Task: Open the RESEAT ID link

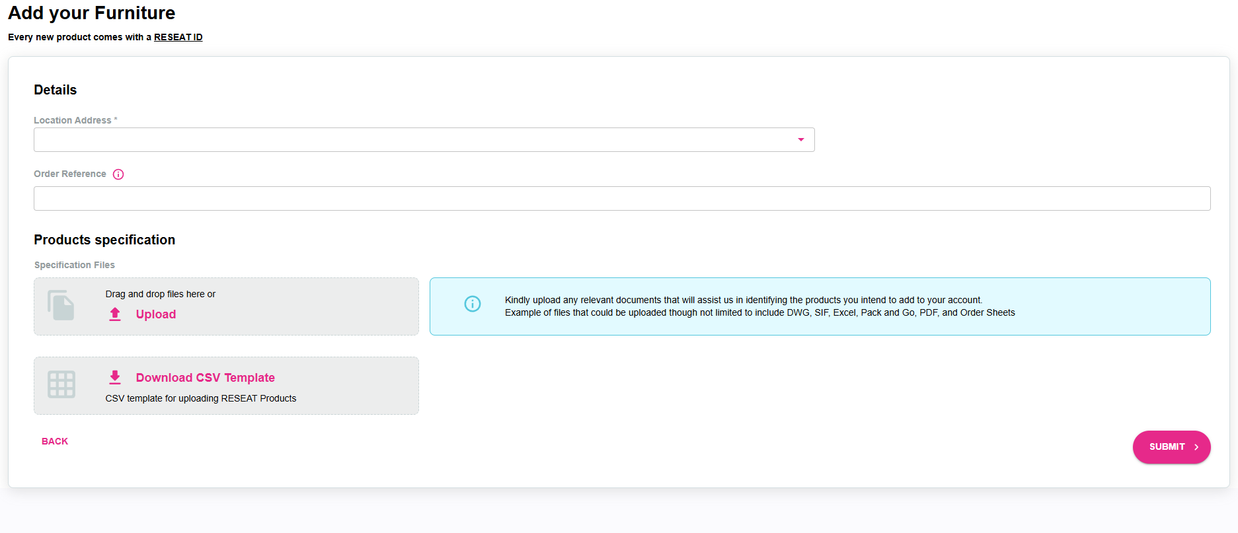Action: click(x=178, y=38)
